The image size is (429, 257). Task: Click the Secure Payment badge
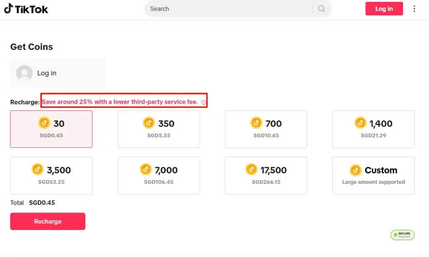coord(403,235)
